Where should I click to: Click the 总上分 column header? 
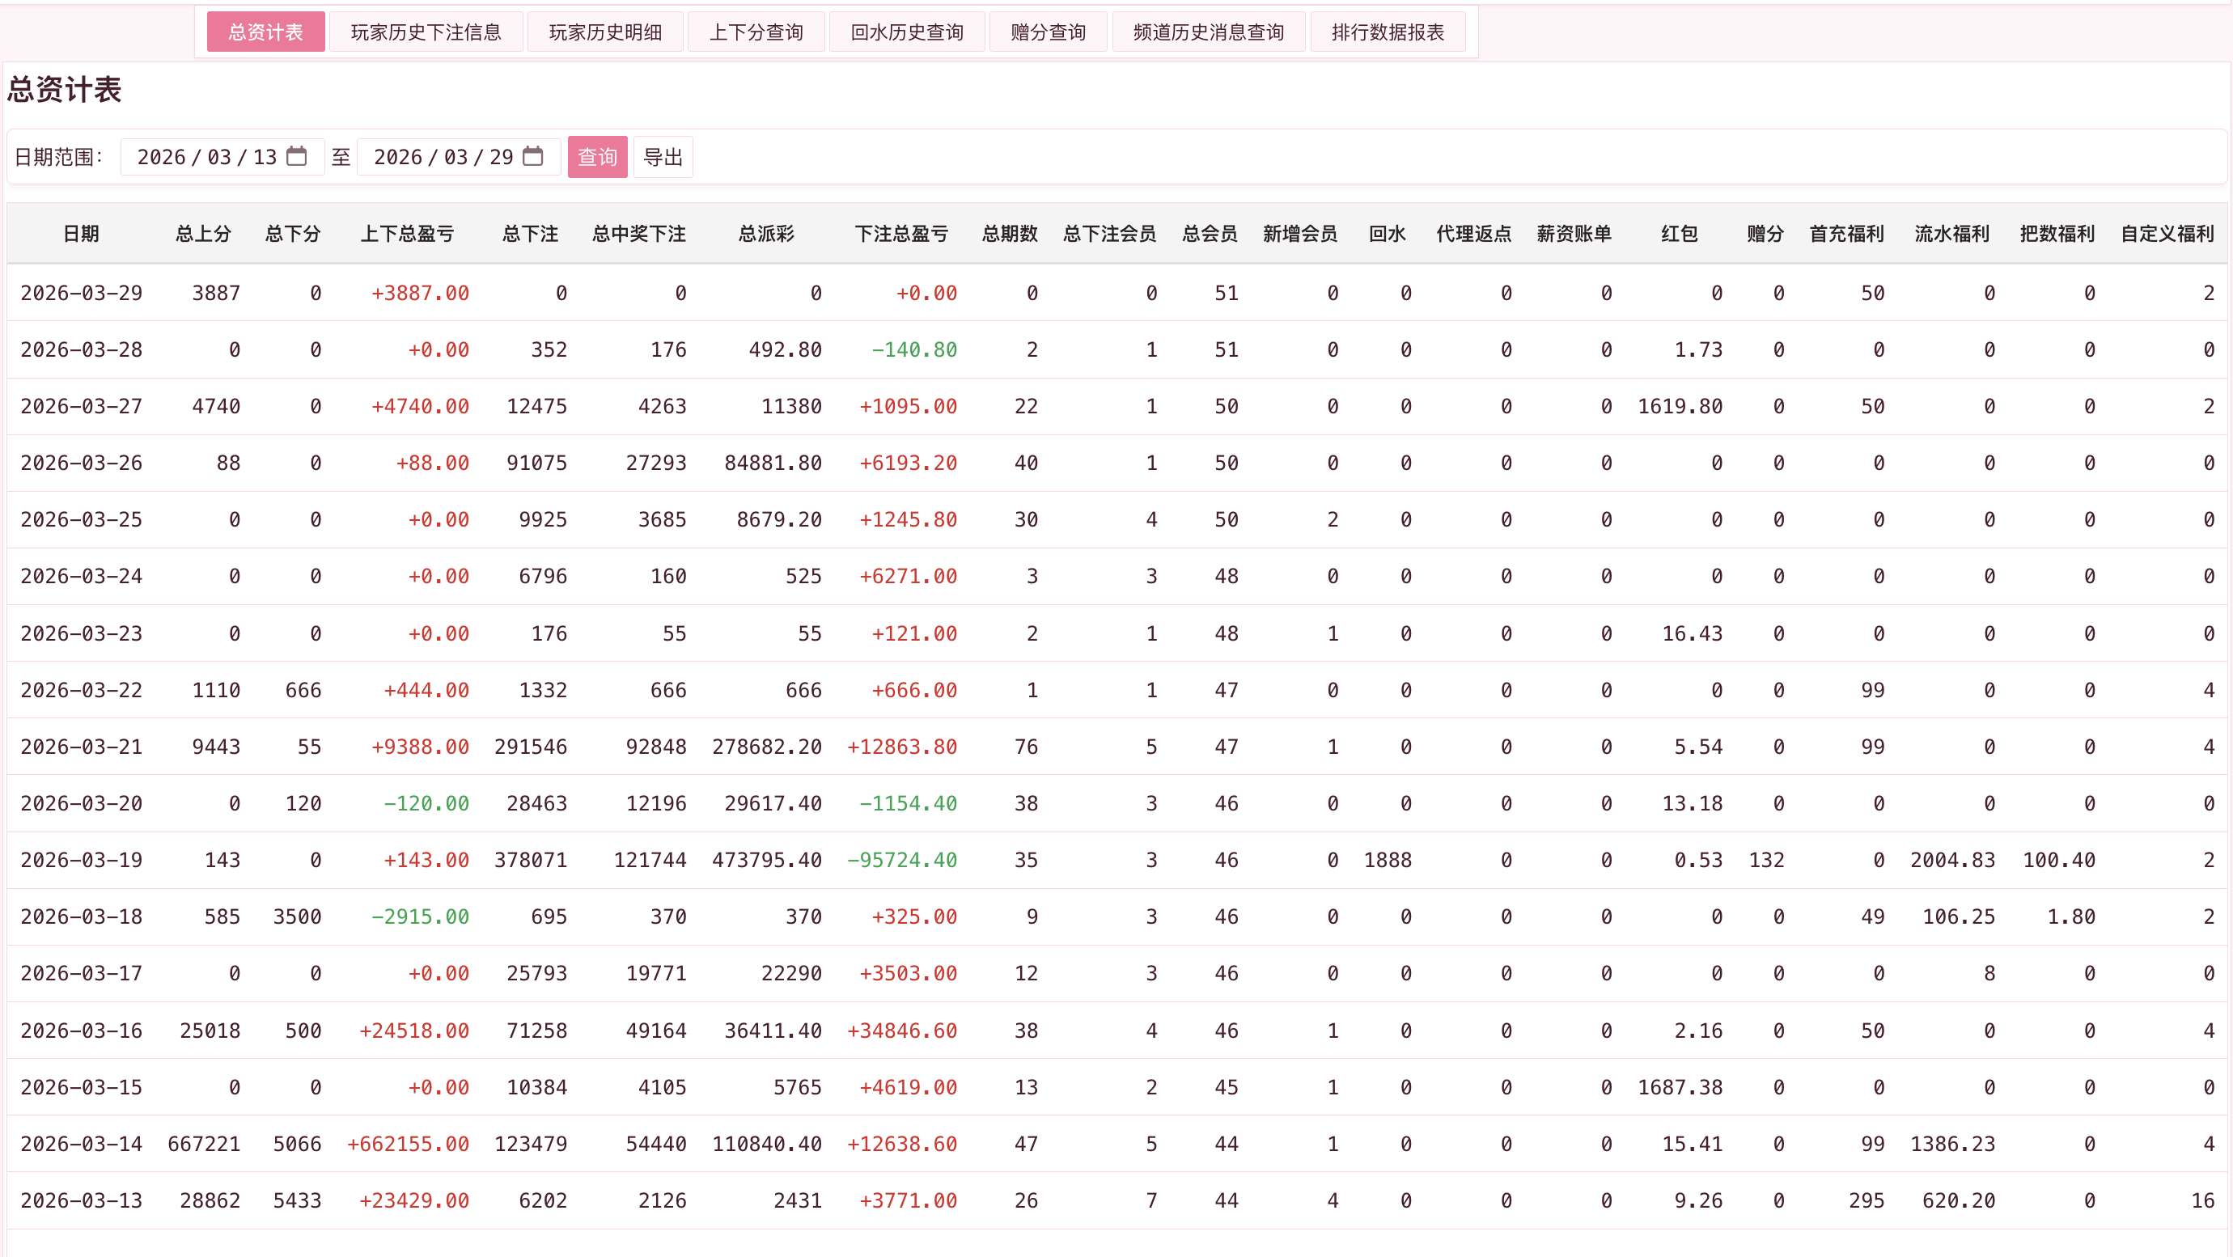204,233
